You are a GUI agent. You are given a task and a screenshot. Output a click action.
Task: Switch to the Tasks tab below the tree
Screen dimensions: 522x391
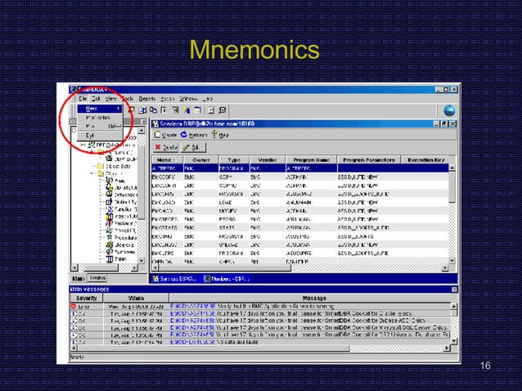(97, 278)
